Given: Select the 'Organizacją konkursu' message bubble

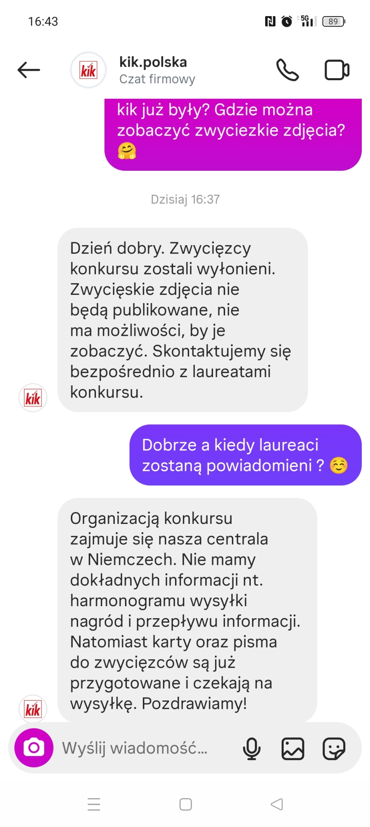Looking at the screenshot, I should click(x=187, y=610).
